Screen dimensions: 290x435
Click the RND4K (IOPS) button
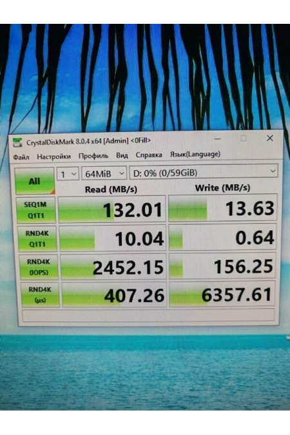tap(39, 267)
